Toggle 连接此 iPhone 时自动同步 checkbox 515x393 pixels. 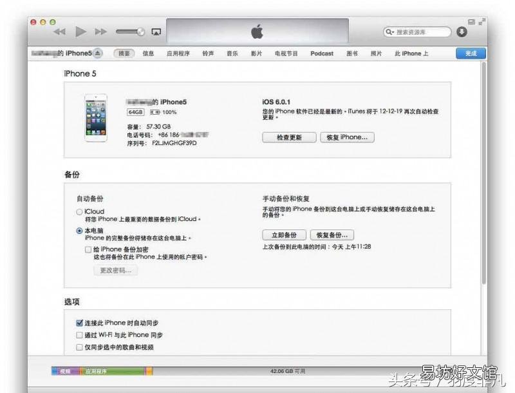(79, 323)
